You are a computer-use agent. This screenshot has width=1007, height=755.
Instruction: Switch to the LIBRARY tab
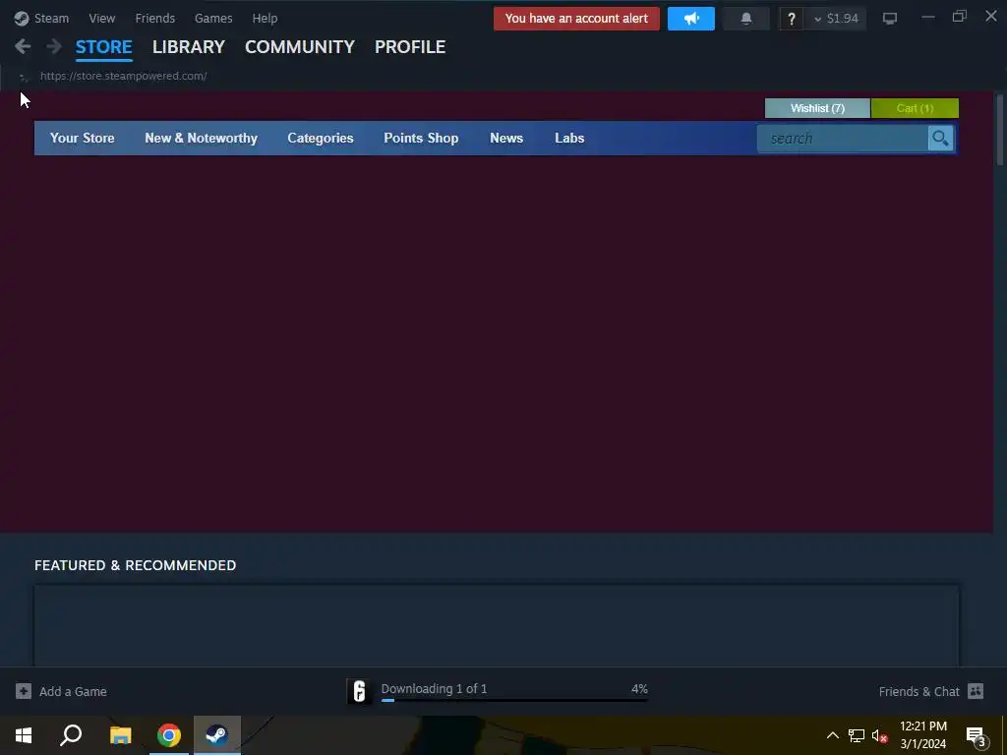pos(188,47)
